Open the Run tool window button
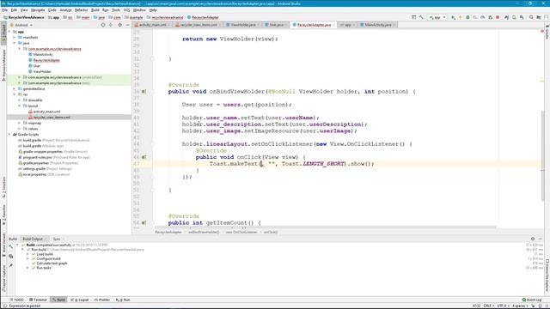 click(x=123, y=300)
